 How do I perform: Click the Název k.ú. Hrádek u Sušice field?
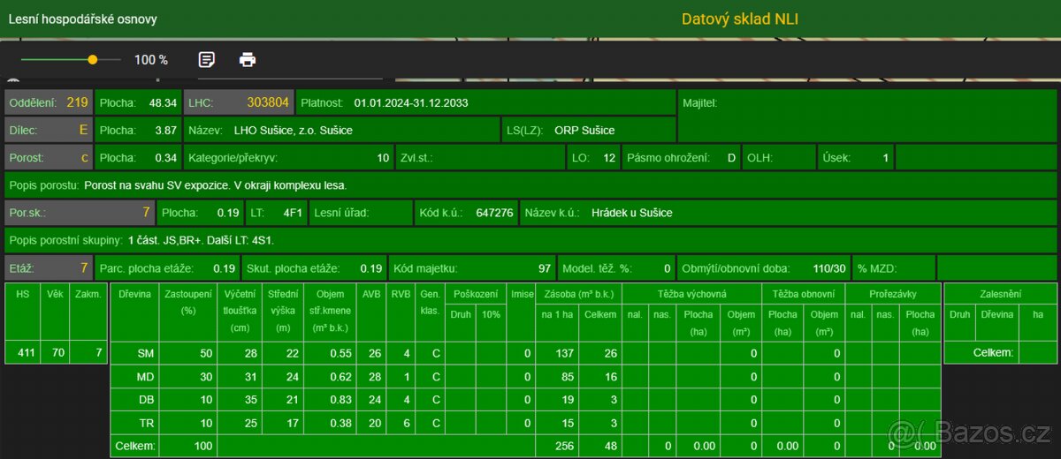coord(632,213)
